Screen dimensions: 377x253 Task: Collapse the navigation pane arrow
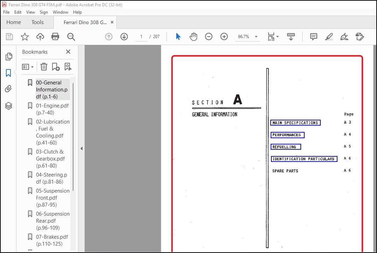81,148
